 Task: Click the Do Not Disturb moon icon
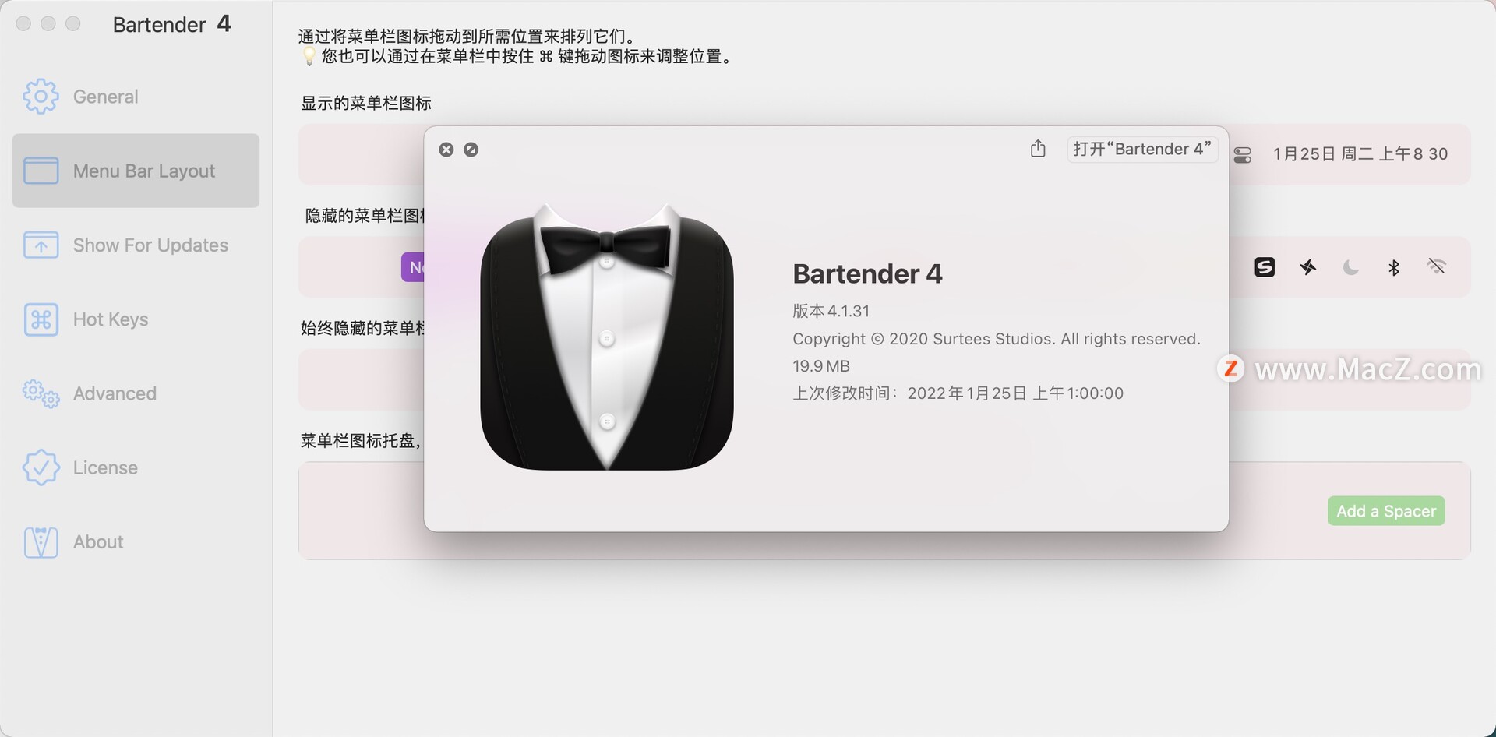pyautogui.click(x=1351, y=267)
